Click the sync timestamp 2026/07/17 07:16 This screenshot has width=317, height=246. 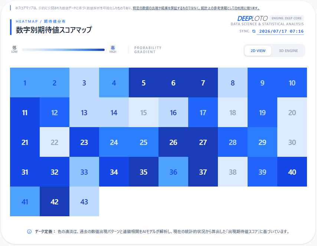click(281, 31)
